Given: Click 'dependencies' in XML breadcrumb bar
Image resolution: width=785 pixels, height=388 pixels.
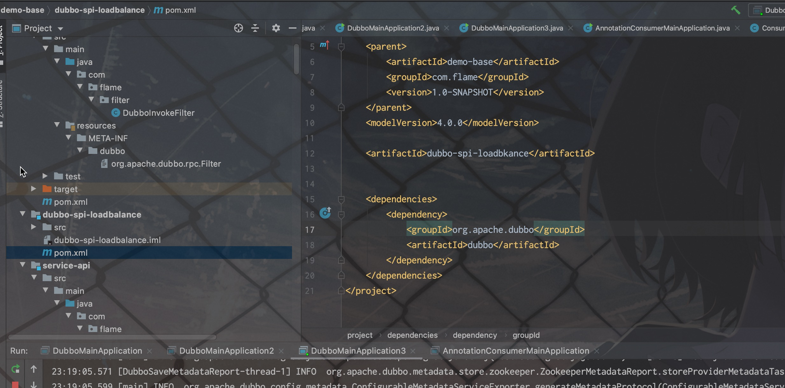Looking at the screenshot, I should click(413, 335).
